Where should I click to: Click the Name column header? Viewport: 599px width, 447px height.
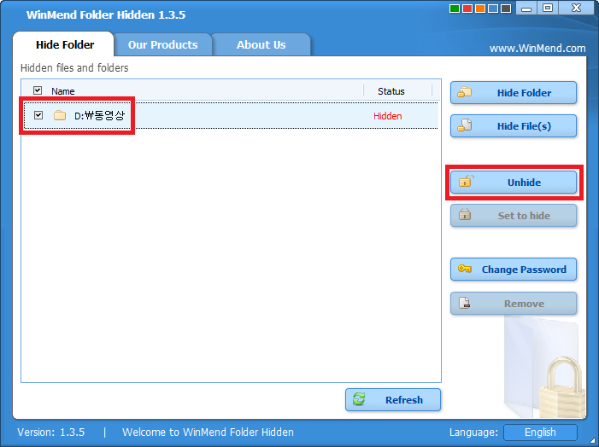tap(62, 91)
